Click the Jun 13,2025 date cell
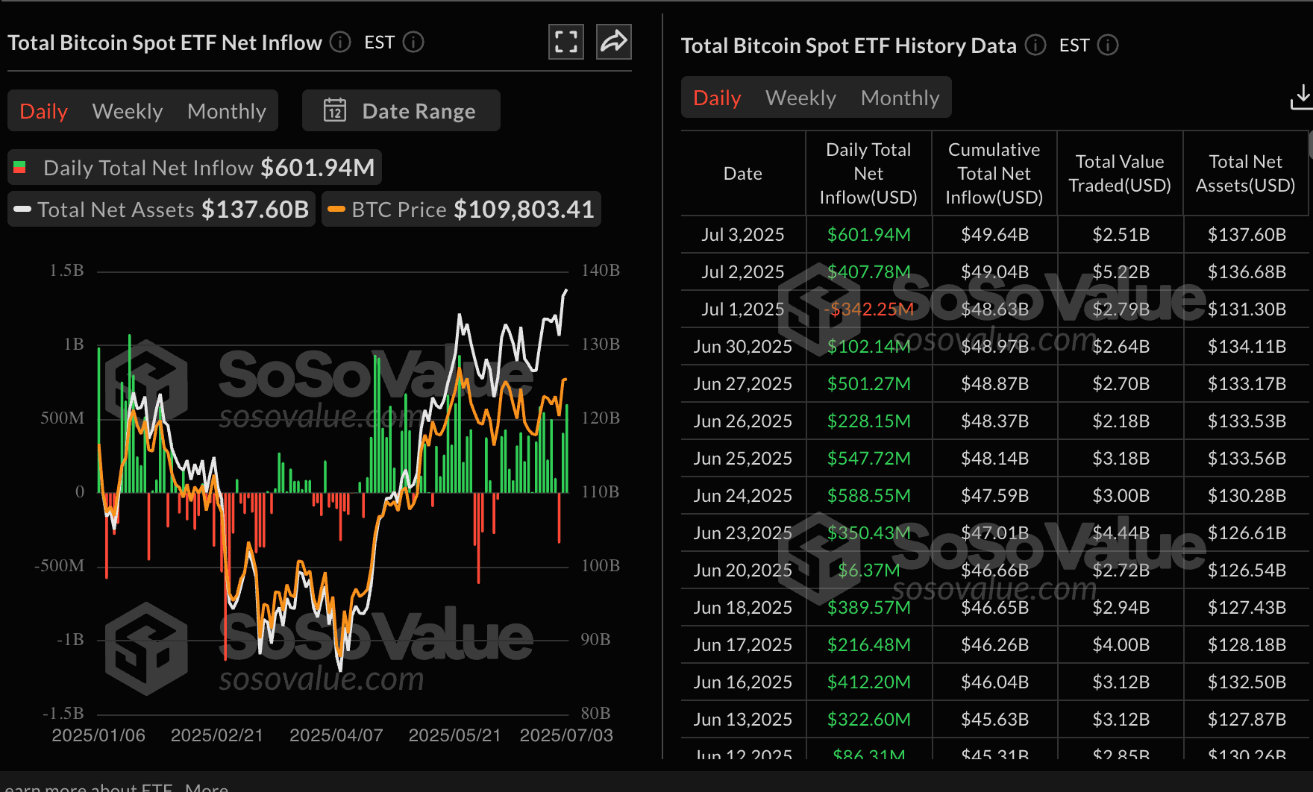 click(743, 719)
